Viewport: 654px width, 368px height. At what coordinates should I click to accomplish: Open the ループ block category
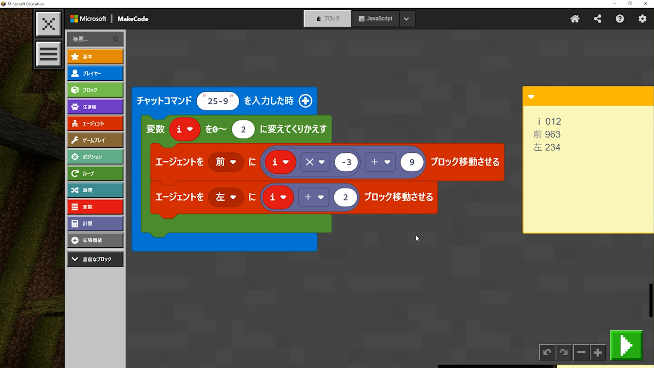[x=95, y=174]
